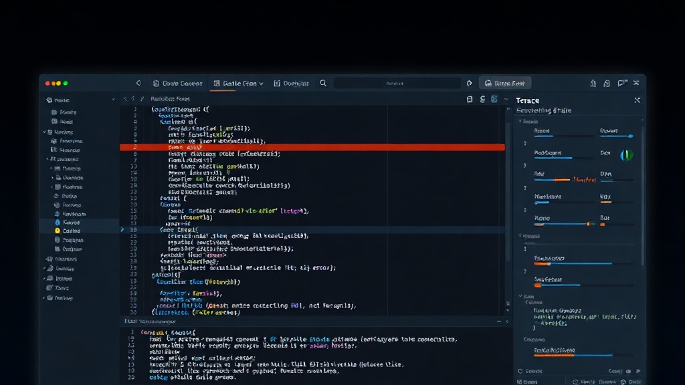Click the top-right toolbar button with the headset icon
Viewport: 685px width, 385px height.
[505, 83]
